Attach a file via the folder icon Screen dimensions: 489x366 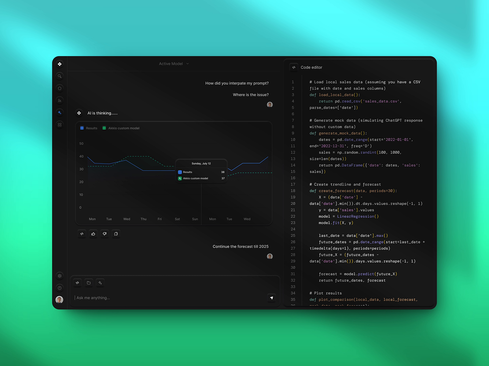pos(89,283)
